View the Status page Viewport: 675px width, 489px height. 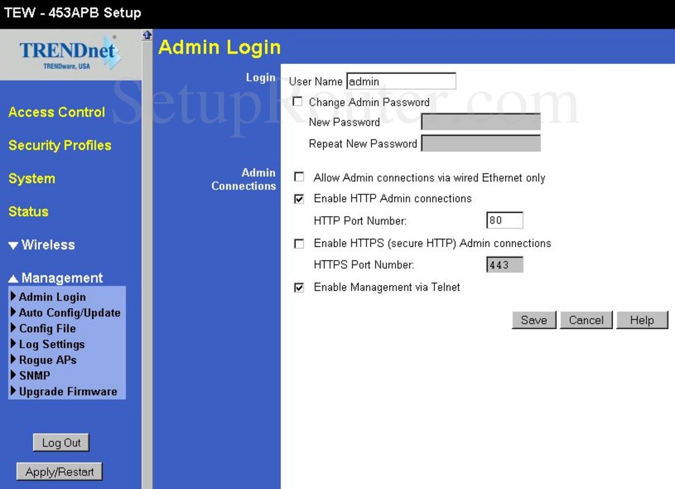click(28, 211)
